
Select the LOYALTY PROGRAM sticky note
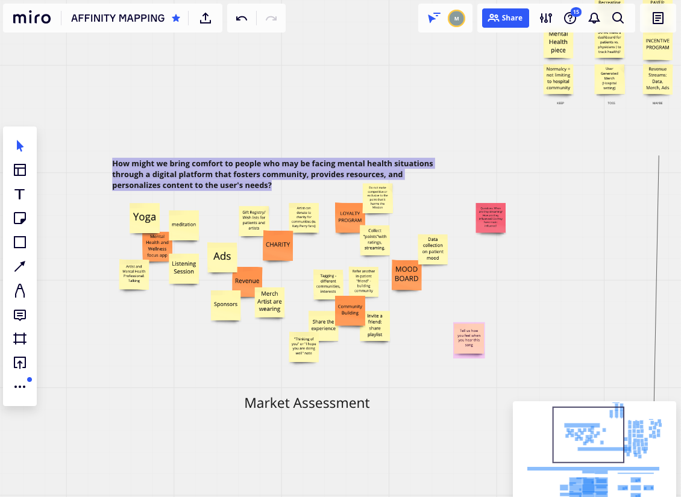tap(350, 217)
